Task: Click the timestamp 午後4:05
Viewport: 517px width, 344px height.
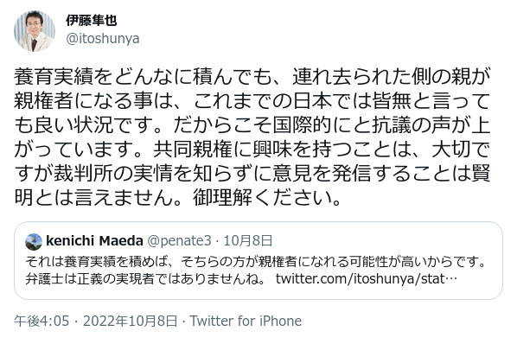Action: (x=41, y=321)
